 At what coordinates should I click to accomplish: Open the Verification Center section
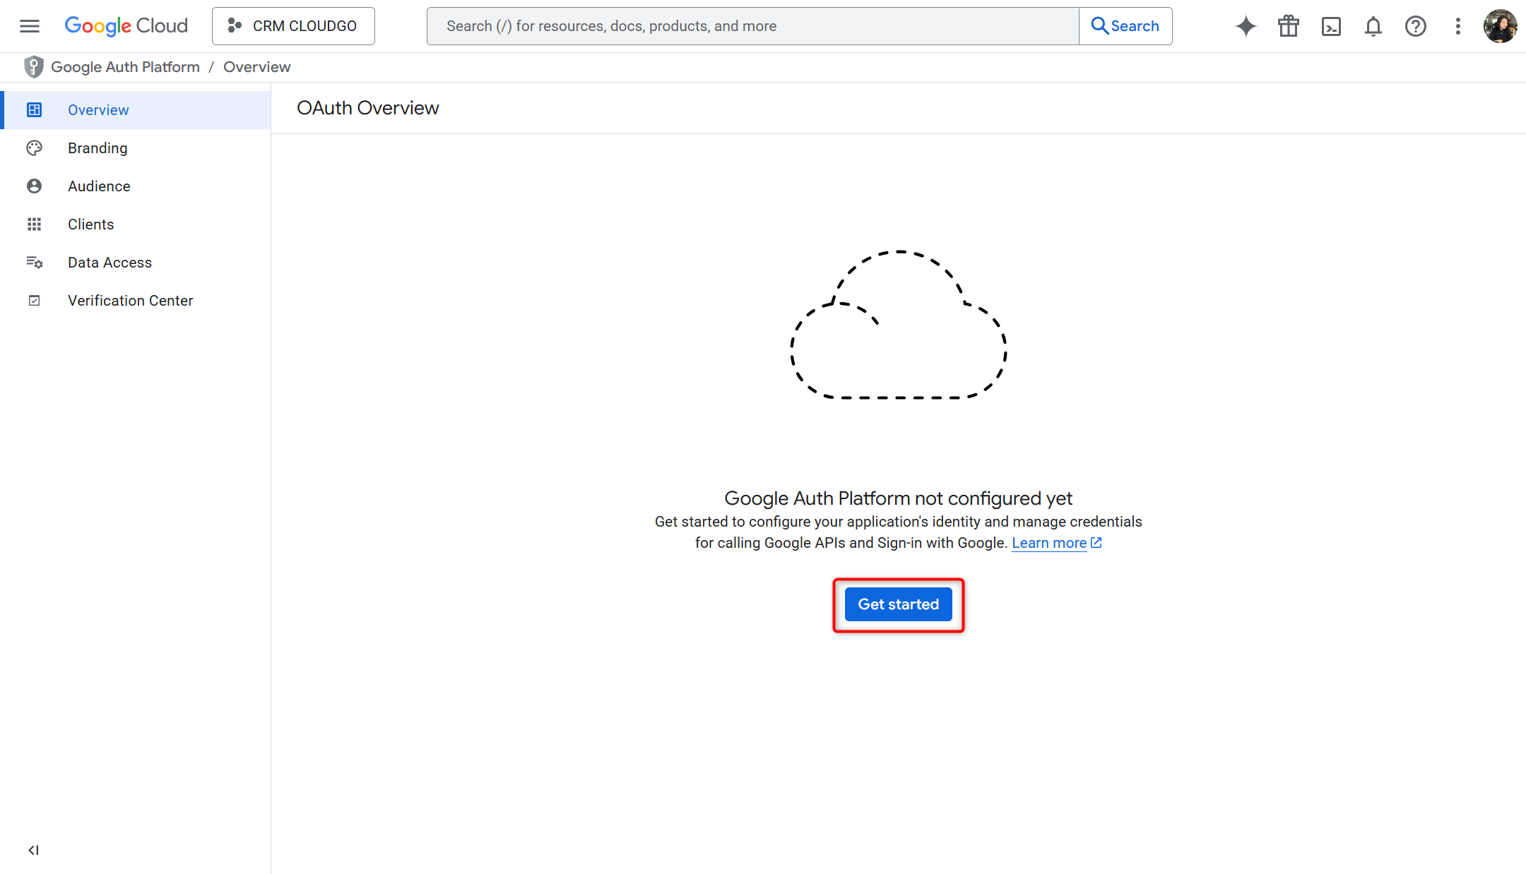[130, 300]
